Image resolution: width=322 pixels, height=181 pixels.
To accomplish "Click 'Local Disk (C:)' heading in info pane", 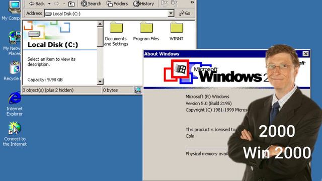I will 53,45.
